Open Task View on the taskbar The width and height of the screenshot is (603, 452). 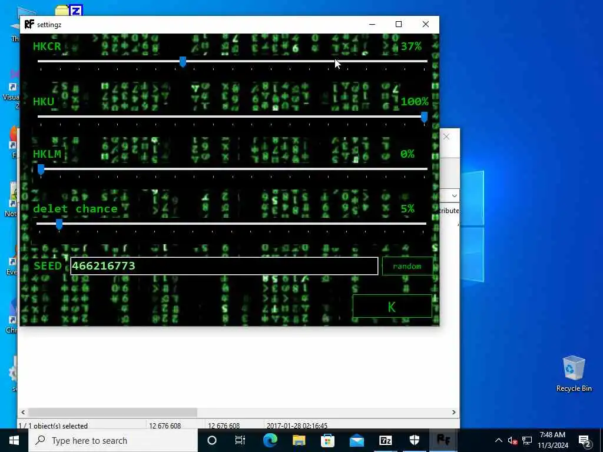(240, 440)
